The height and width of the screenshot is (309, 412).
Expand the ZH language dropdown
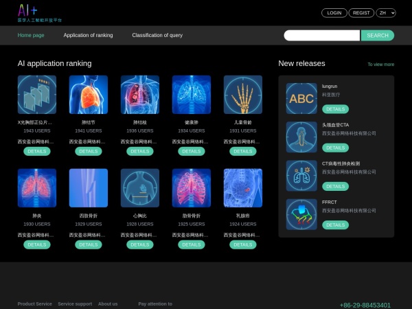coord(386,13)
